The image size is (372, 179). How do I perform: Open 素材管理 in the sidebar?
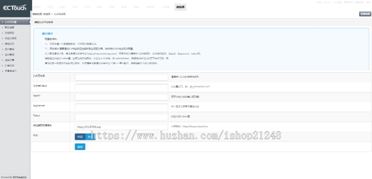click(x=10, y=55)
